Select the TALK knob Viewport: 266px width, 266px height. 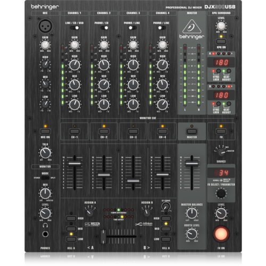[45, 153]
